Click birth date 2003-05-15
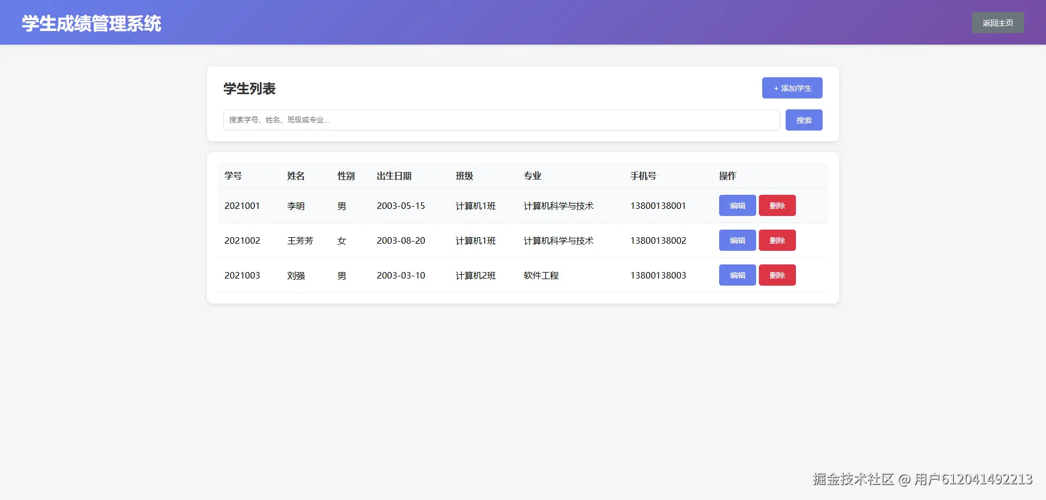1046x500 pixels. (401, 206)
